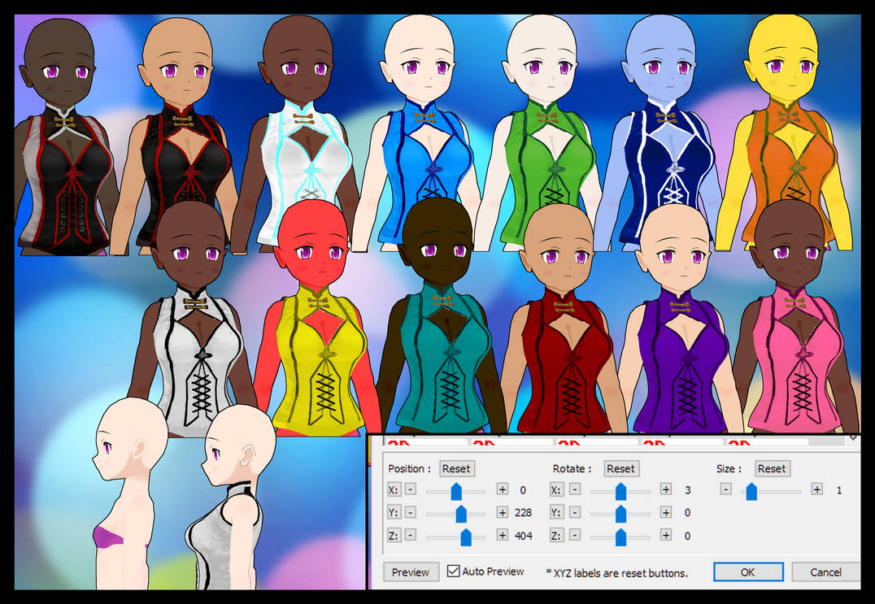Increase Rotate X using its plus stepper
Screen dimensions: 875x604
(x=666, y=489)
